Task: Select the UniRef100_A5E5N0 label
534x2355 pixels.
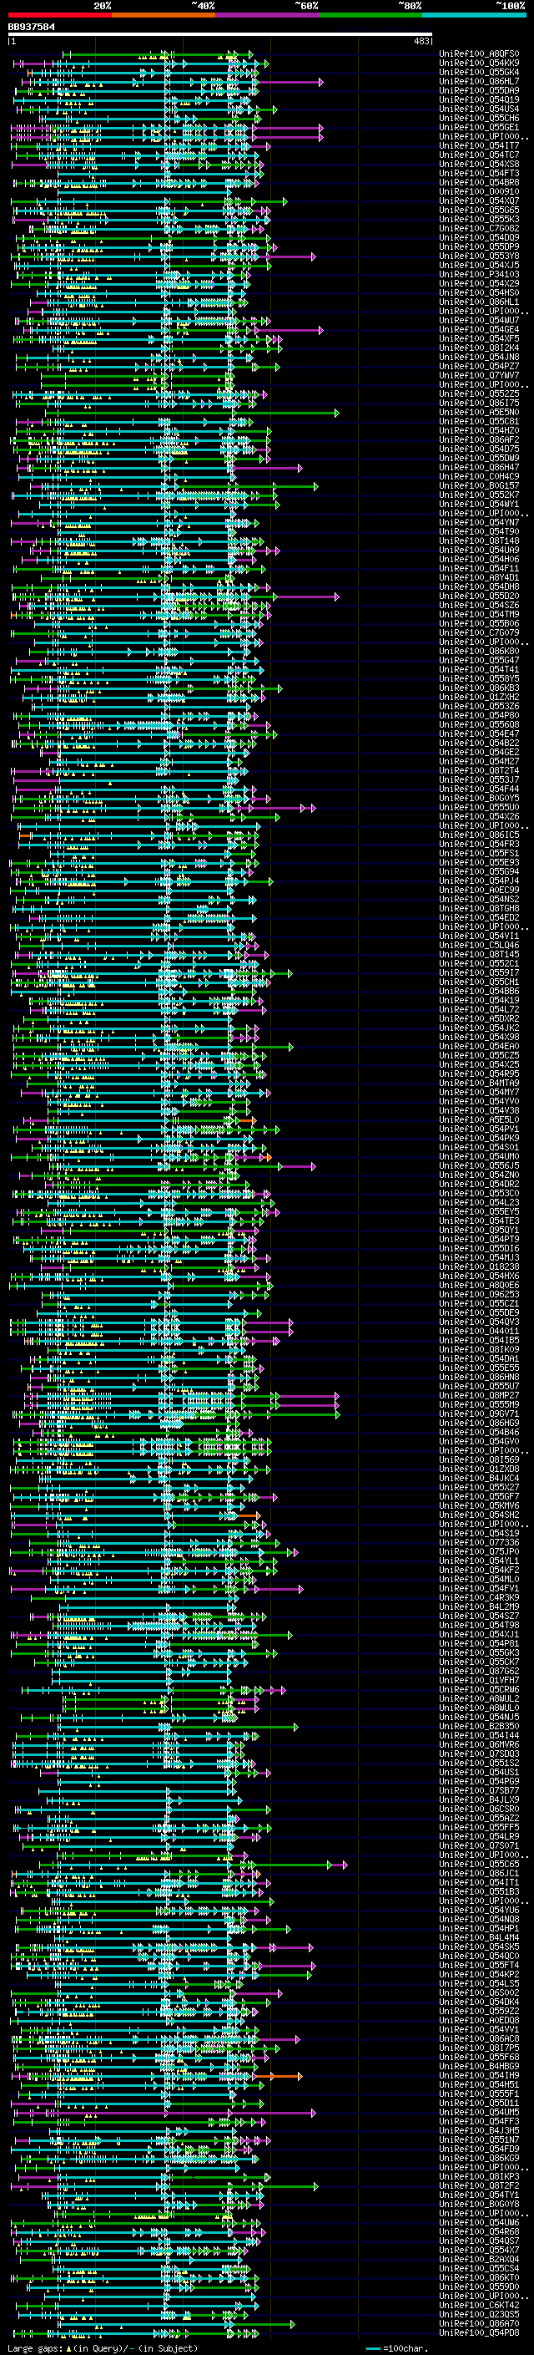Action: pos(478,413)
